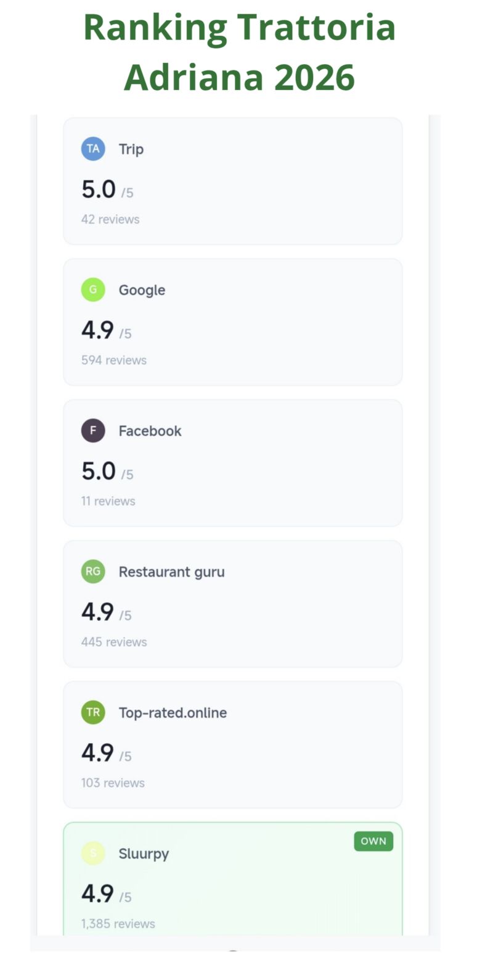493x969 pixels.
Task: Click the Sluurpy platform label
Action: coord(144,854)
